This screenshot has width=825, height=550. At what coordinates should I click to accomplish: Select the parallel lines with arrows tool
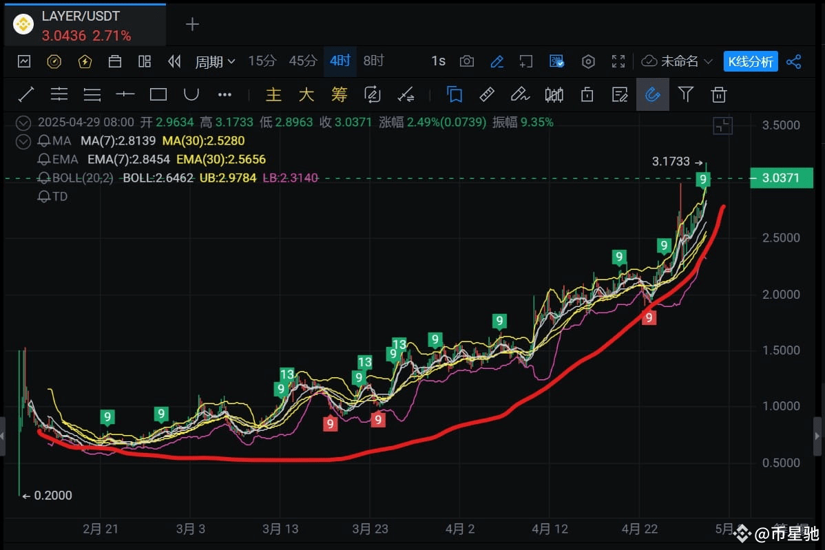tap(92, 94)
